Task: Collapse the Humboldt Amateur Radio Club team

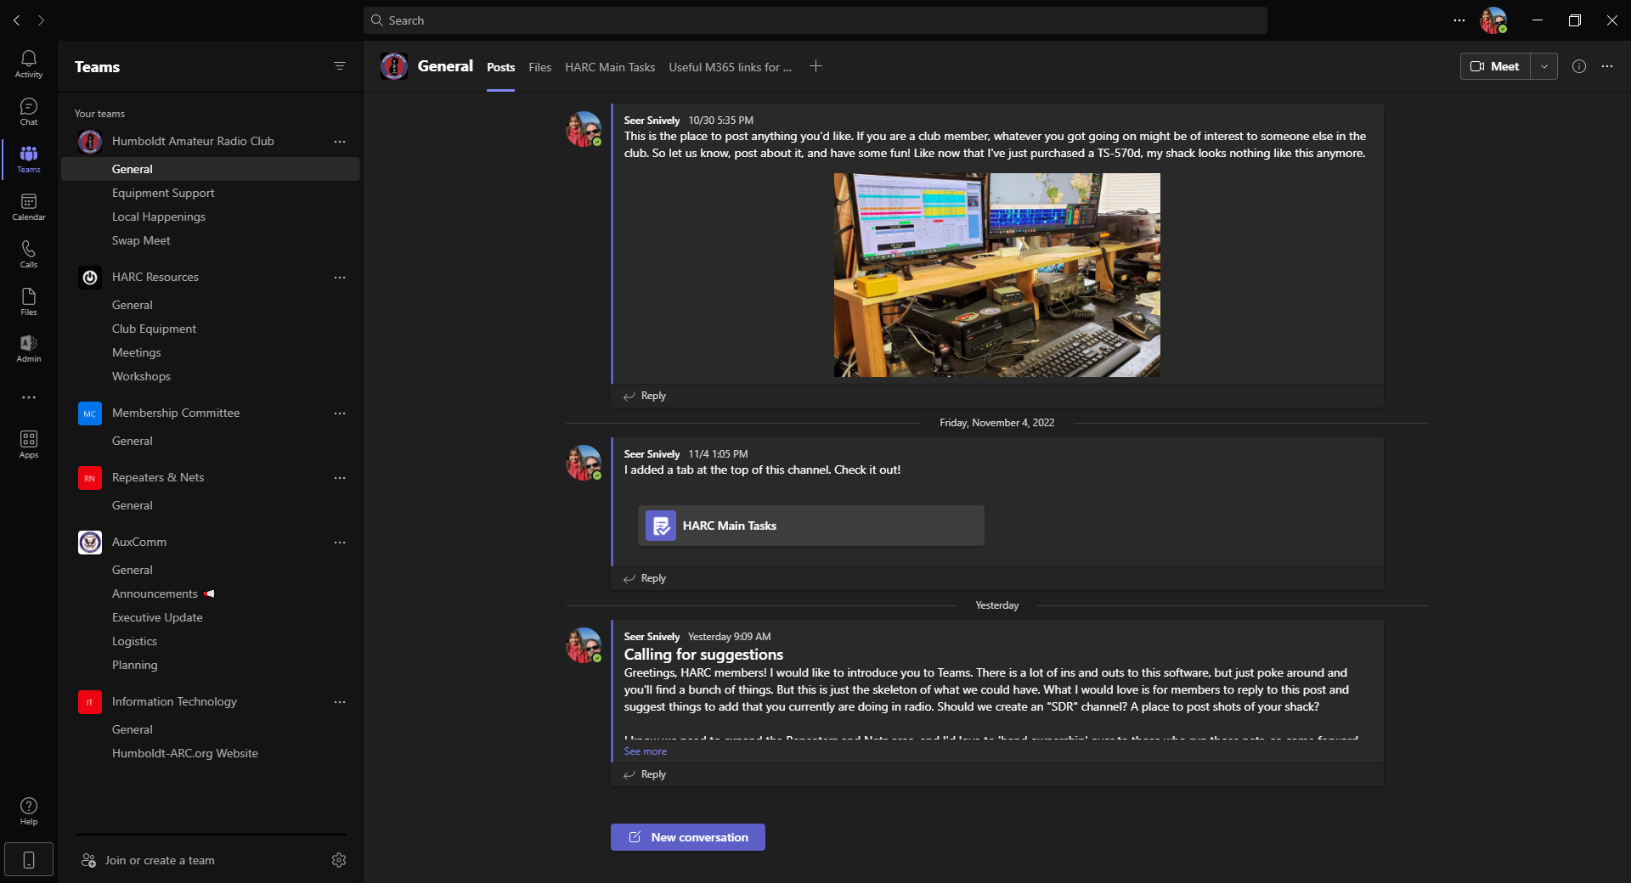Action: tap(193, 141)
